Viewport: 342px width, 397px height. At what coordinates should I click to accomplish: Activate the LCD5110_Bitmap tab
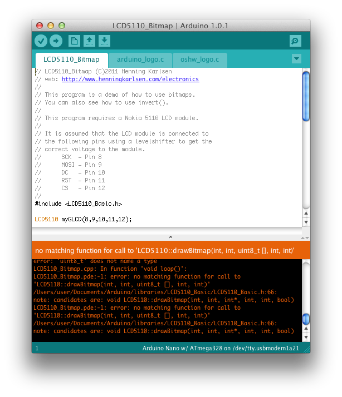(x=71, y=59)
